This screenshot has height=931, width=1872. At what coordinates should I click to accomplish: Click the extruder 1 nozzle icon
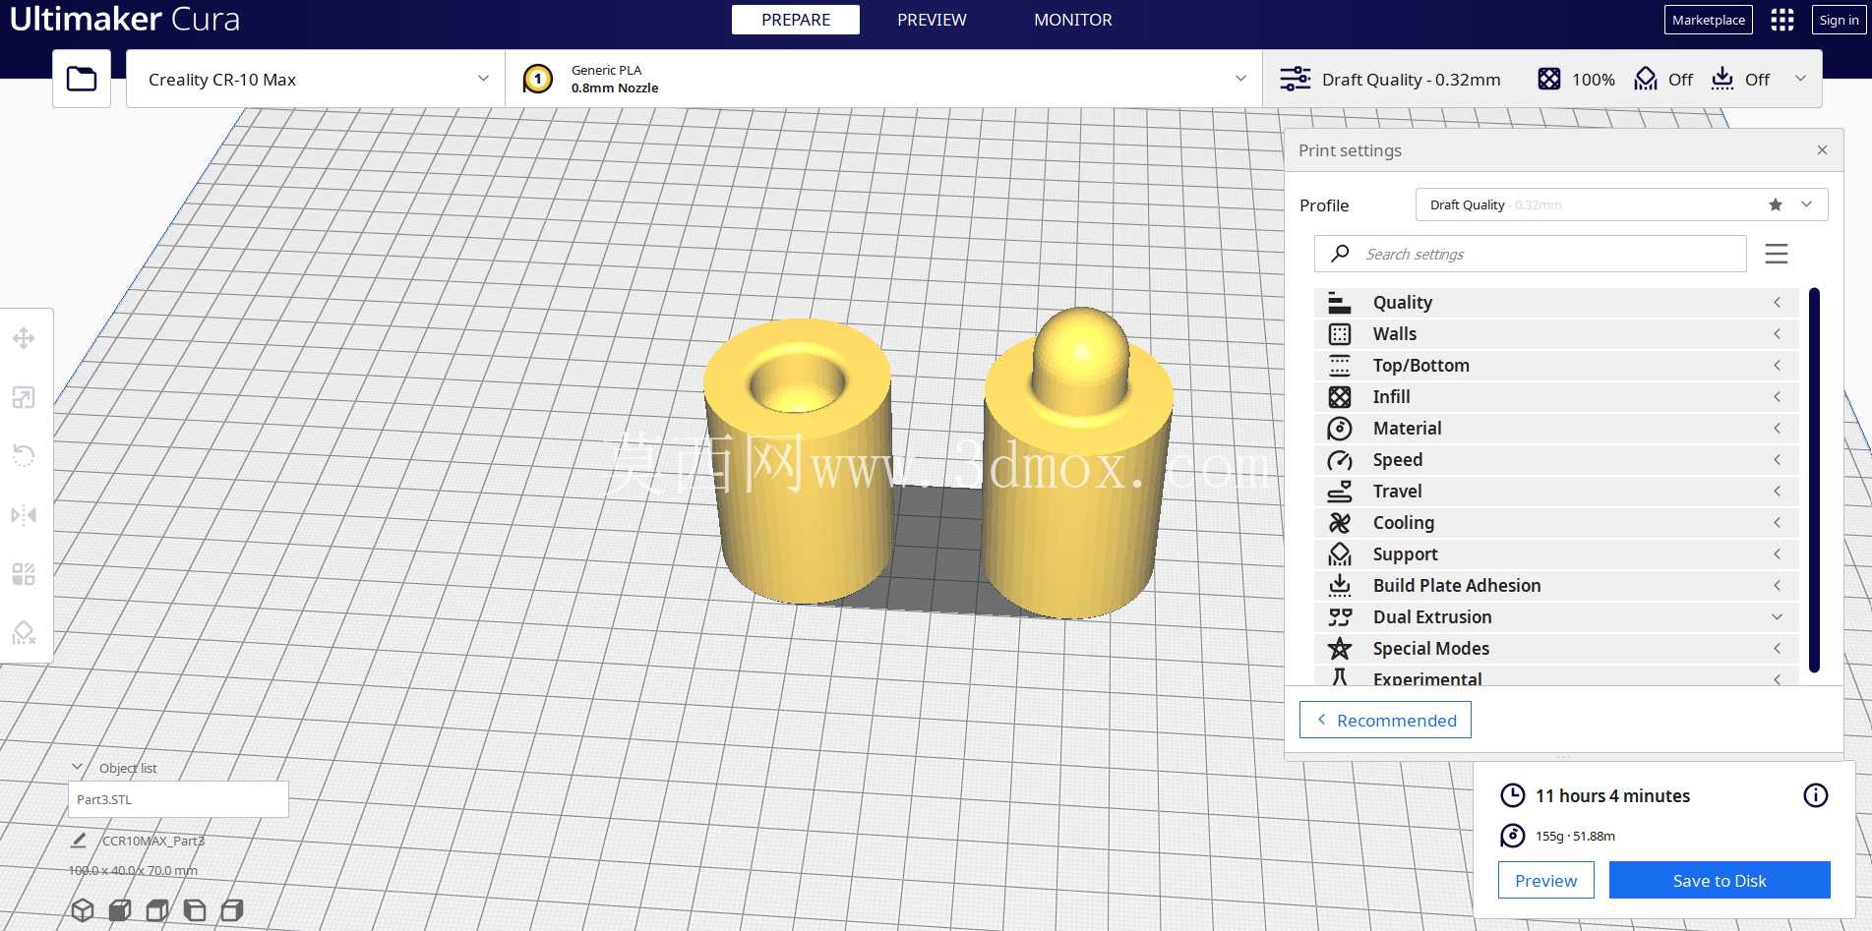coord(538,79)
